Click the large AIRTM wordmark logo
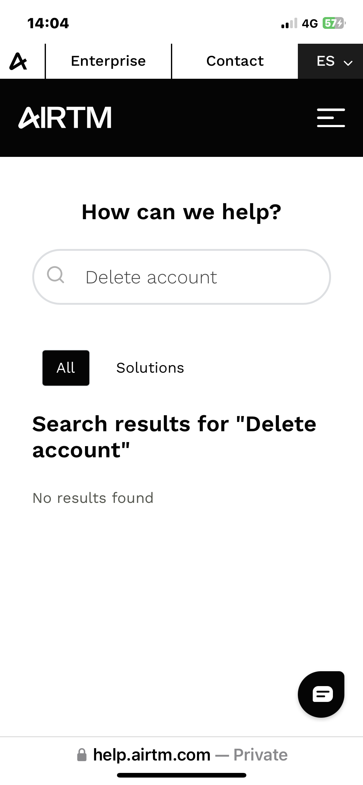This screenshot has height=785, width=363. coord(65,118)
